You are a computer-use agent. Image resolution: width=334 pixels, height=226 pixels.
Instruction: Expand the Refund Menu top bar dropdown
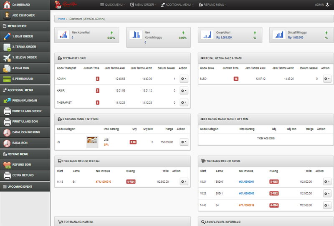click(x=212, y=5)
